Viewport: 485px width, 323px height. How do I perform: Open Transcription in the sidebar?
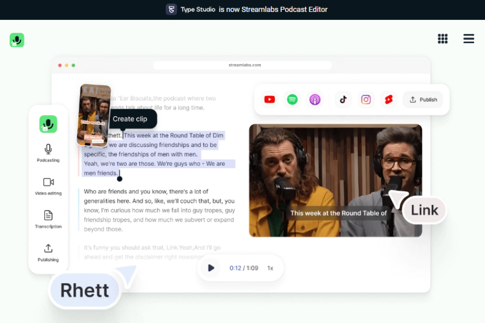(x=48, y=219)
